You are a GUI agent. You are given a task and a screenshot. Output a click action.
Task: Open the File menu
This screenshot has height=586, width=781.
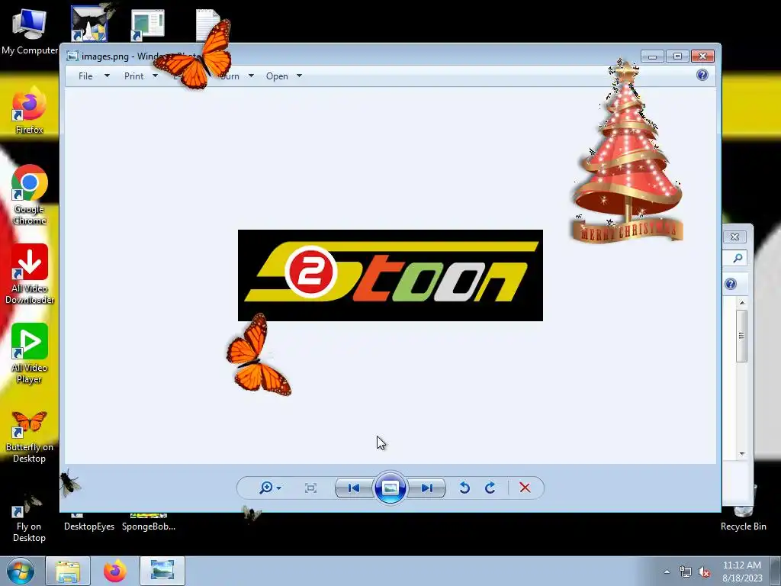pos(85,76)
